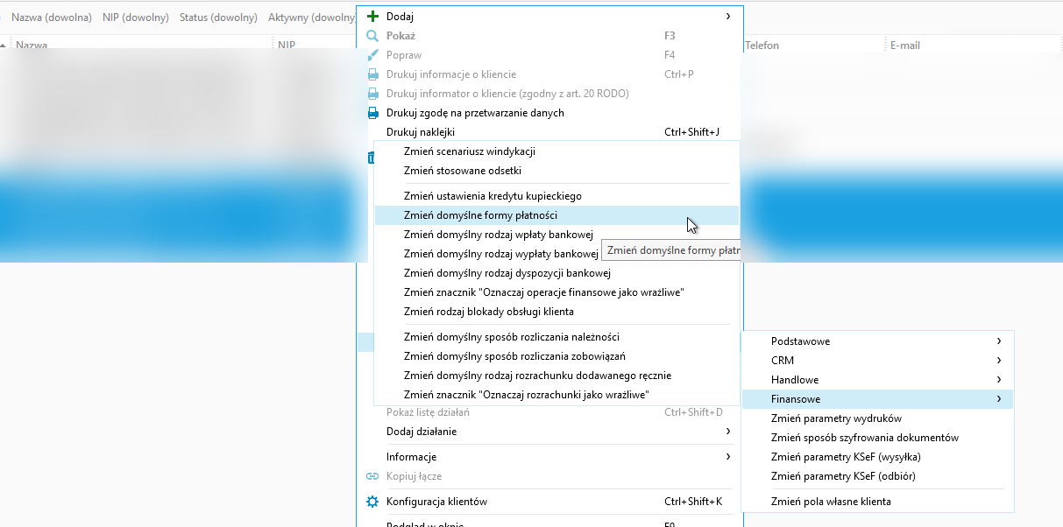Screen dimensions: 1063x527
Task: Click the Telefon column header
Action: click(x=762, y=46)
